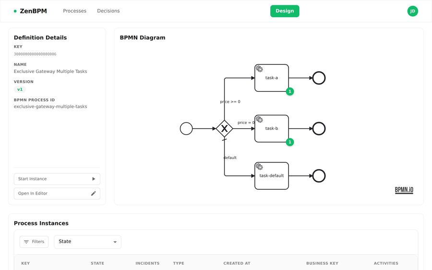The image size is (432, 270).
Task: Click the gear icon on task-default
Action: tap(259, 167)
